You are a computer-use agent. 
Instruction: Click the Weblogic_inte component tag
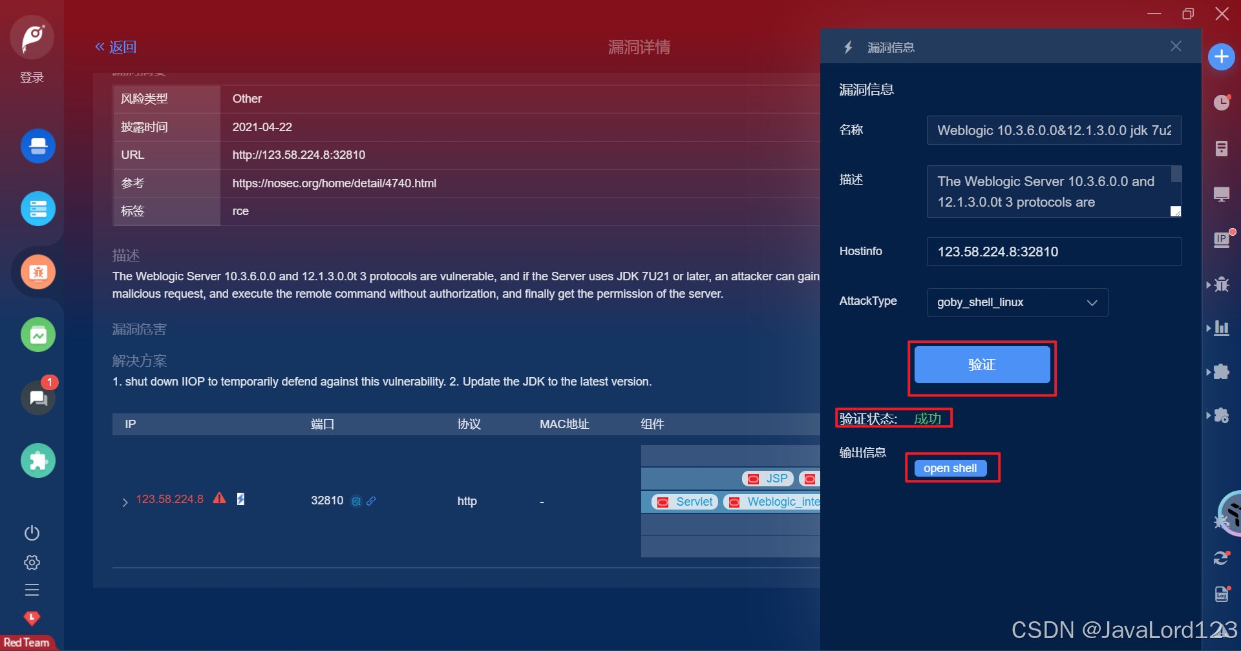coord(772,502)
